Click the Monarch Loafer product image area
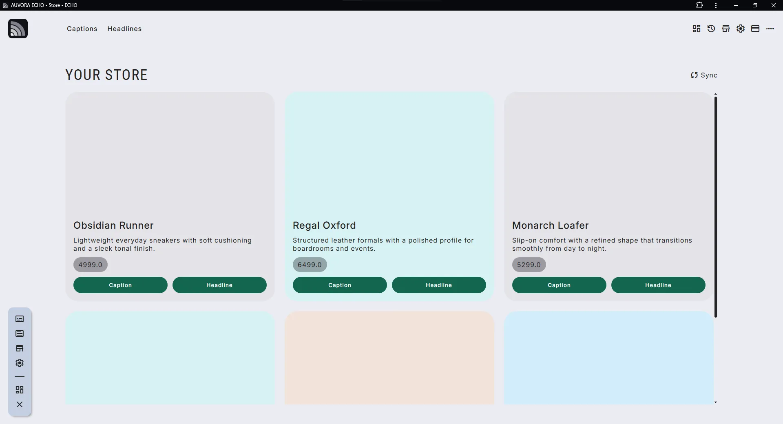 point(609,153)
